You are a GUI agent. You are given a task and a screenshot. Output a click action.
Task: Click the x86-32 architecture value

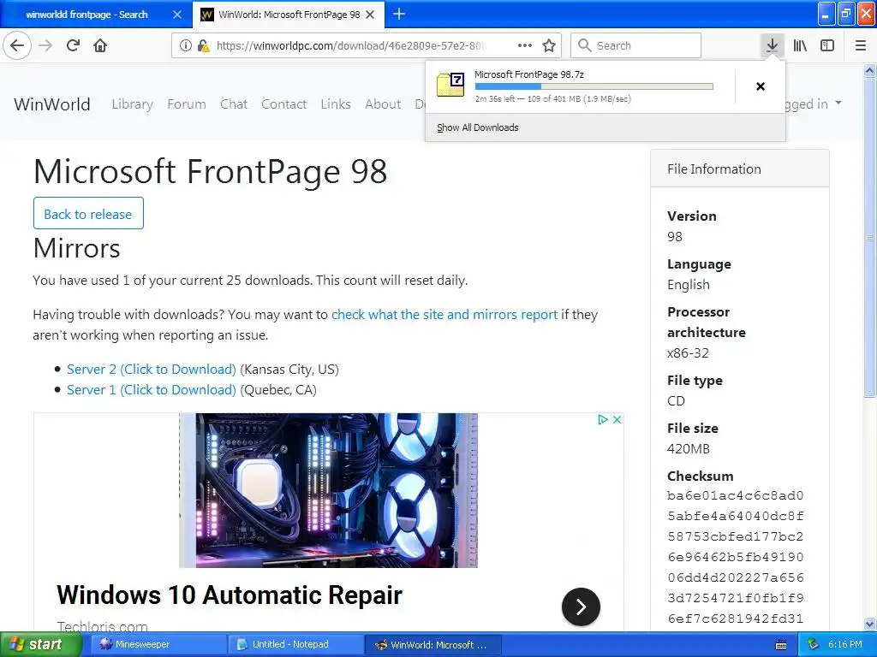[688, 353]
